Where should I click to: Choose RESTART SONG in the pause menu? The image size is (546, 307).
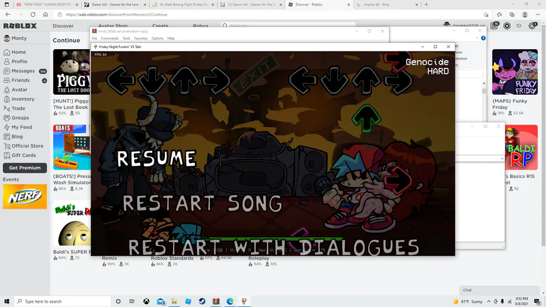pos(202,203)
